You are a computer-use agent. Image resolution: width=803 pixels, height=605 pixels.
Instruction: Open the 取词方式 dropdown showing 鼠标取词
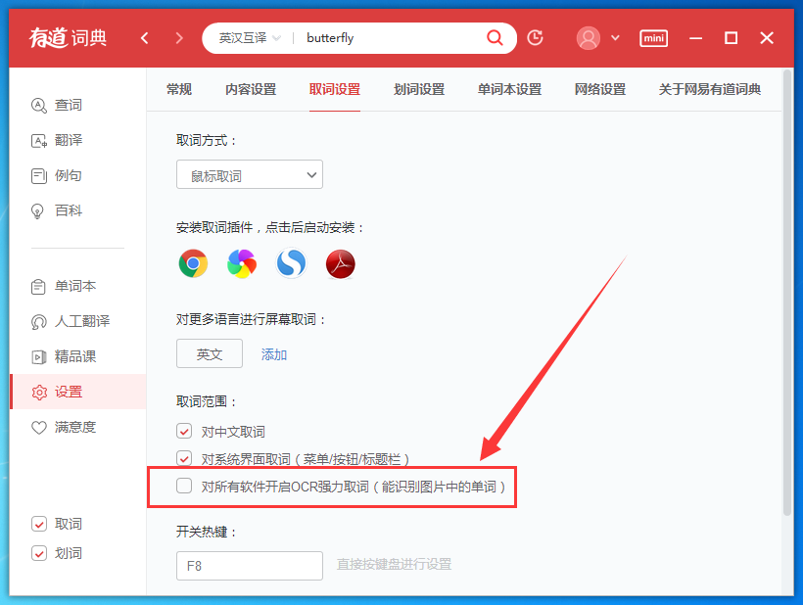tap(249, 174)
